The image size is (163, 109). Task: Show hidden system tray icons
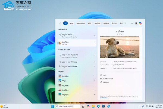(140, 106)
